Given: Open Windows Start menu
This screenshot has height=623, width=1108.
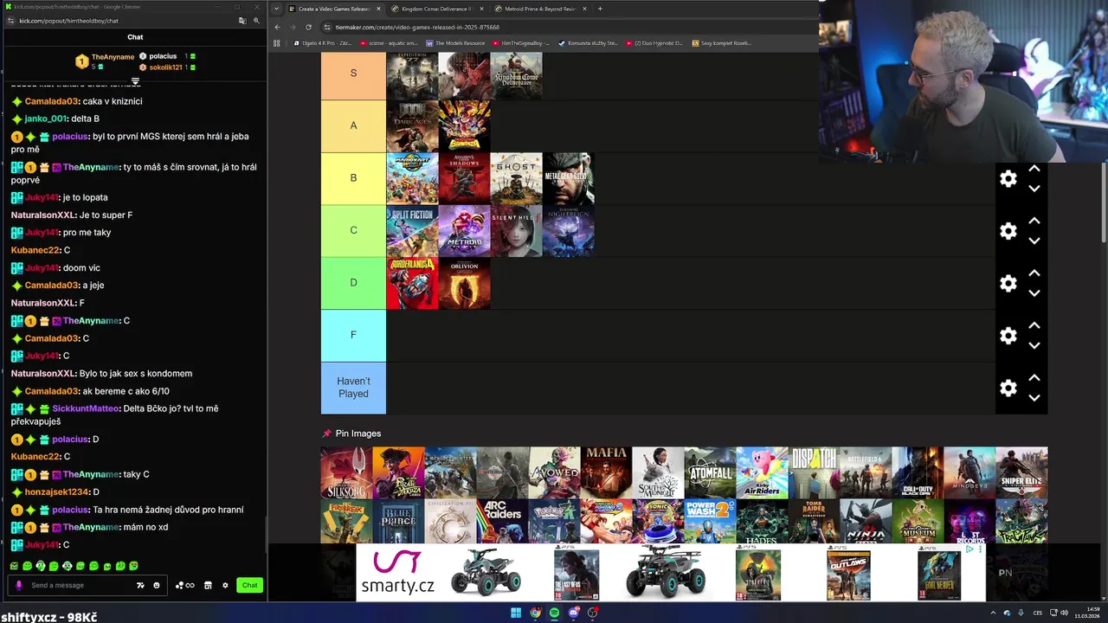Looking at the screenshot, I should (x=516, y=613).
